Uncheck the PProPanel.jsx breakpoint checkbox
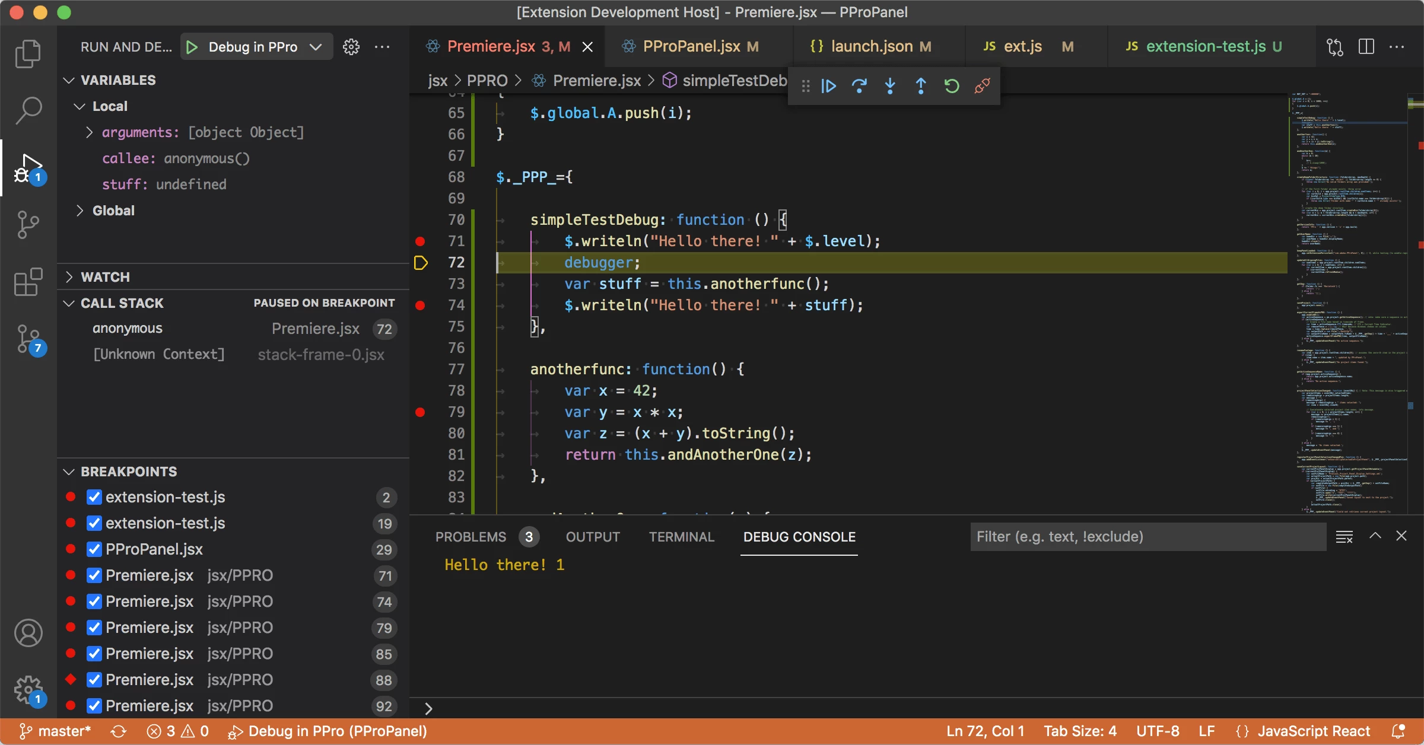 pyautogui.click(x=94, y=549)
